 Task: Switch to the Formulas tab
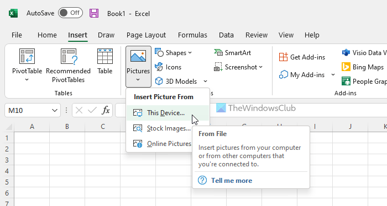[192, 35]
